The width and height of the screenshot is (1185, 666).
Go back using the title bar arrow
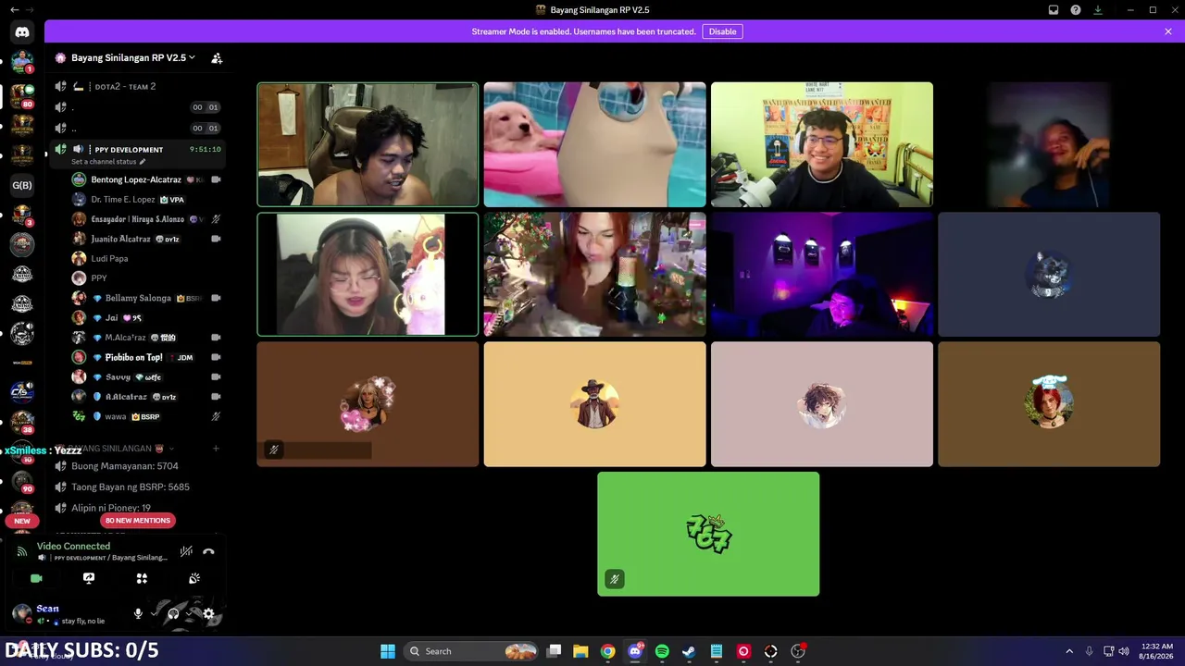(x=14, y=10)
